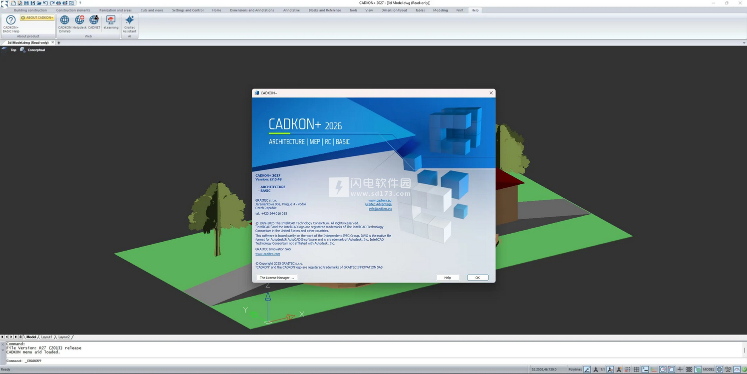747x374 pixels.
Task: Redo the last undone action
Action: point(52,3)
